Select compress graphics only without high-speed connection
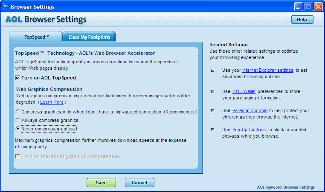Image resolution: width=325 pixels, height=192 pixels. point(18,112)
